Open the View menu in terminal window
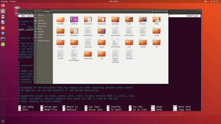This screenshot has width=221, height=124. coord(28,13)
